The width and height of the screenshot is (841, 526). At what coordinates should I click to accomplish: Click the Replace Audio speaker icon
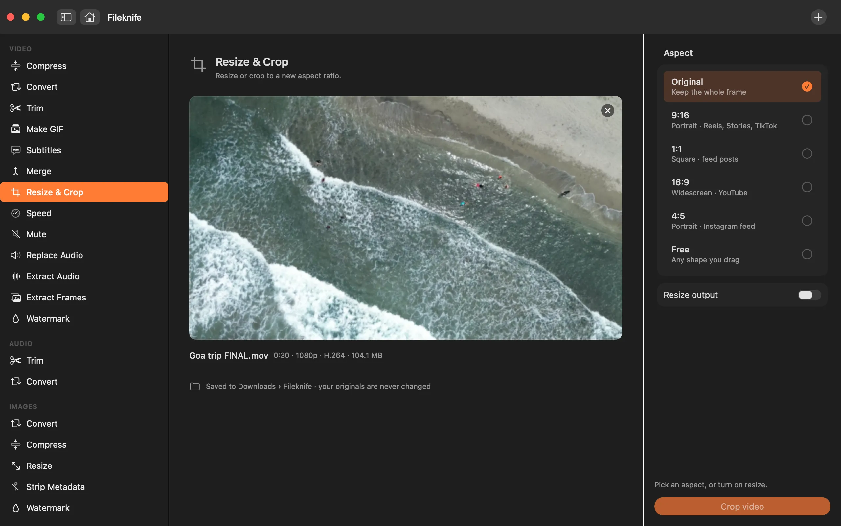coord(16,255)
